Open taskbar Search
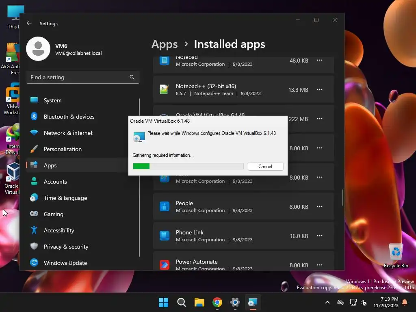 (x=182, y=302)
